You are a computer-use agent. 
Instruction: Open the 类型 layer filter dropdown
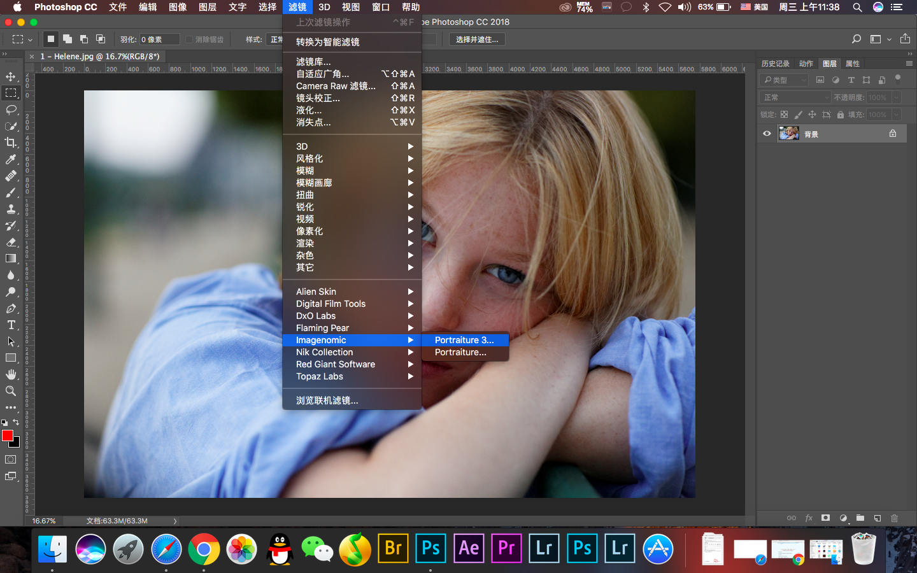(x=785, y=80)
